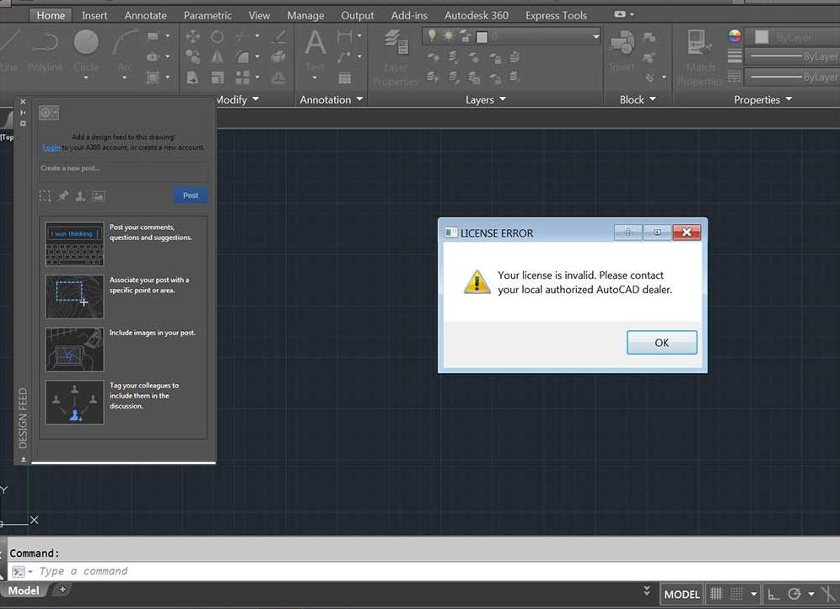Viewport: 840px width, 609px height.
Task: Toggle grid display in status bar
Action: (717, 594)
